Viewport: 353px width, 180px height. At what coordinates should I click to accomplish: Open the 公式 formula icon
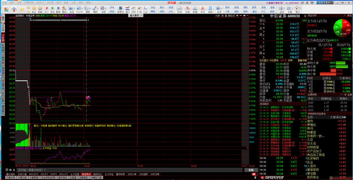point(145,9)
